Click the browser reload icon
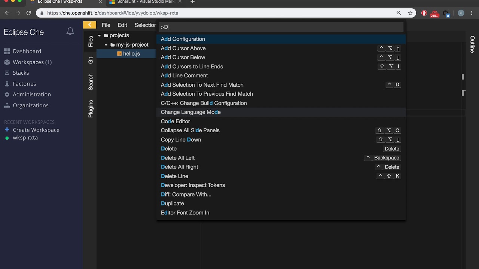Viewport: 479px width, 269px height. 28,13
